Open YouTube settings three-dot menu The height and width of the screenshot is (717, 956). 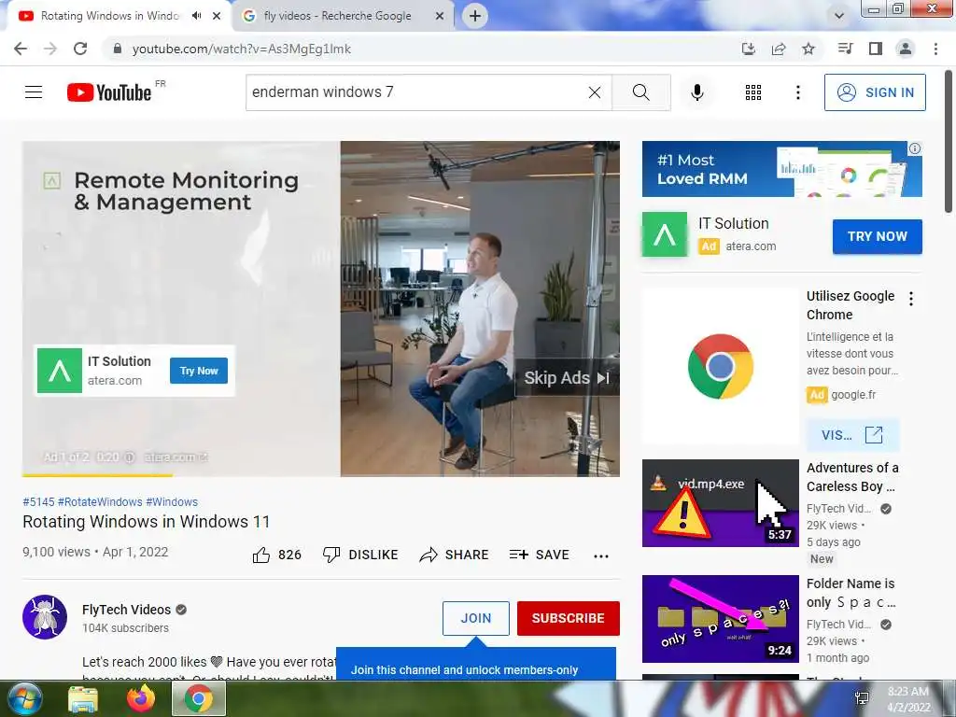coord(797,92)
